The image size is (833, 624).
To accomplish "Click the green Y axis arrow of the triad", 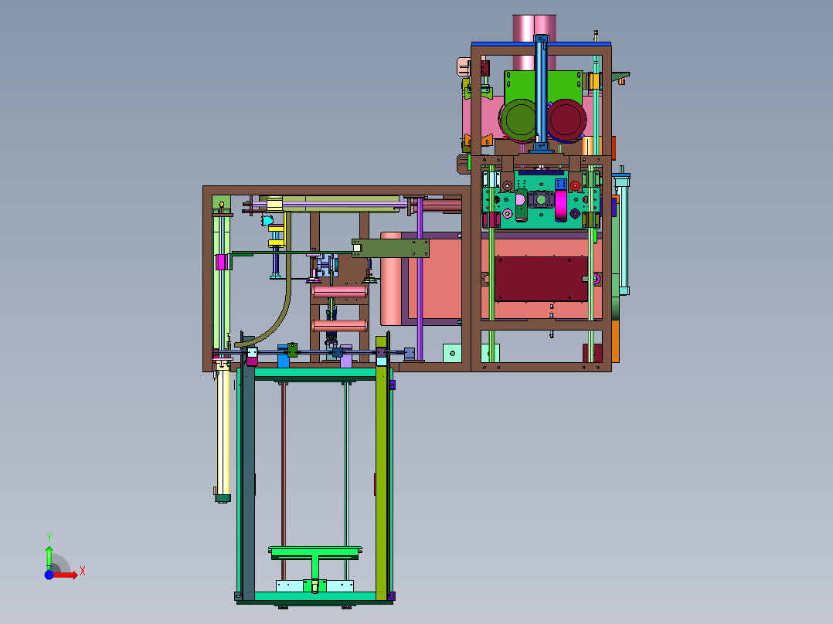I will click(49, 558).
